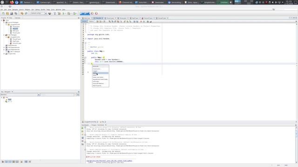Click the Undo arrow in main toolbar

tap(22, 13)
